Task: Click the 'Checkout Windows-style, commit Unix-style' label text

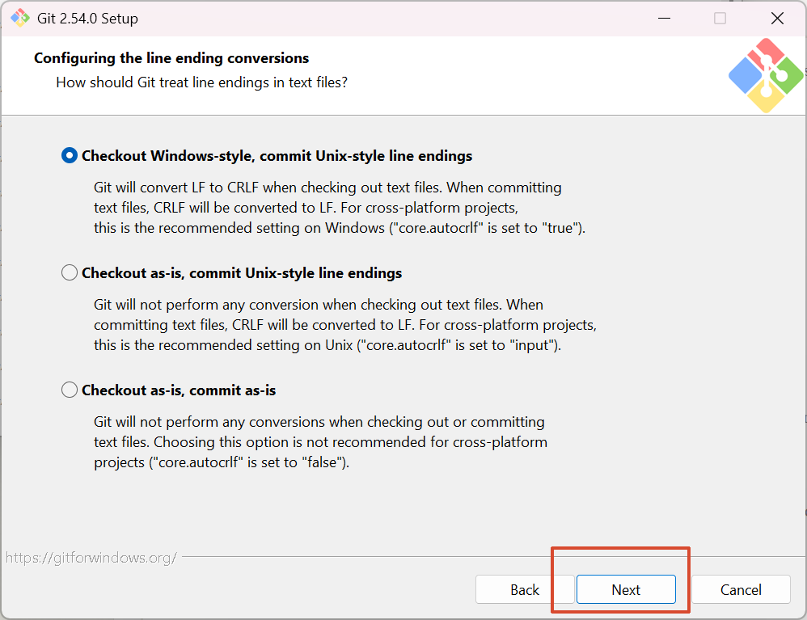Action: point(277,156)
